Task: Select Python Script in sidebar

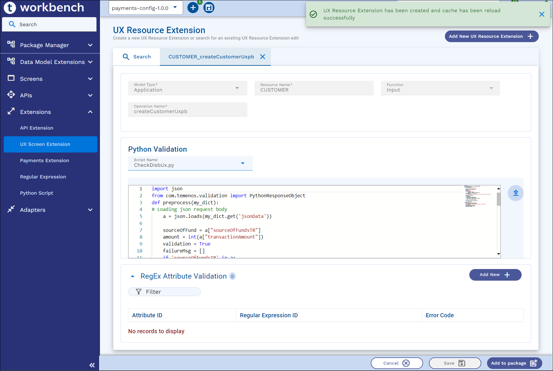Action: [37, 193]
